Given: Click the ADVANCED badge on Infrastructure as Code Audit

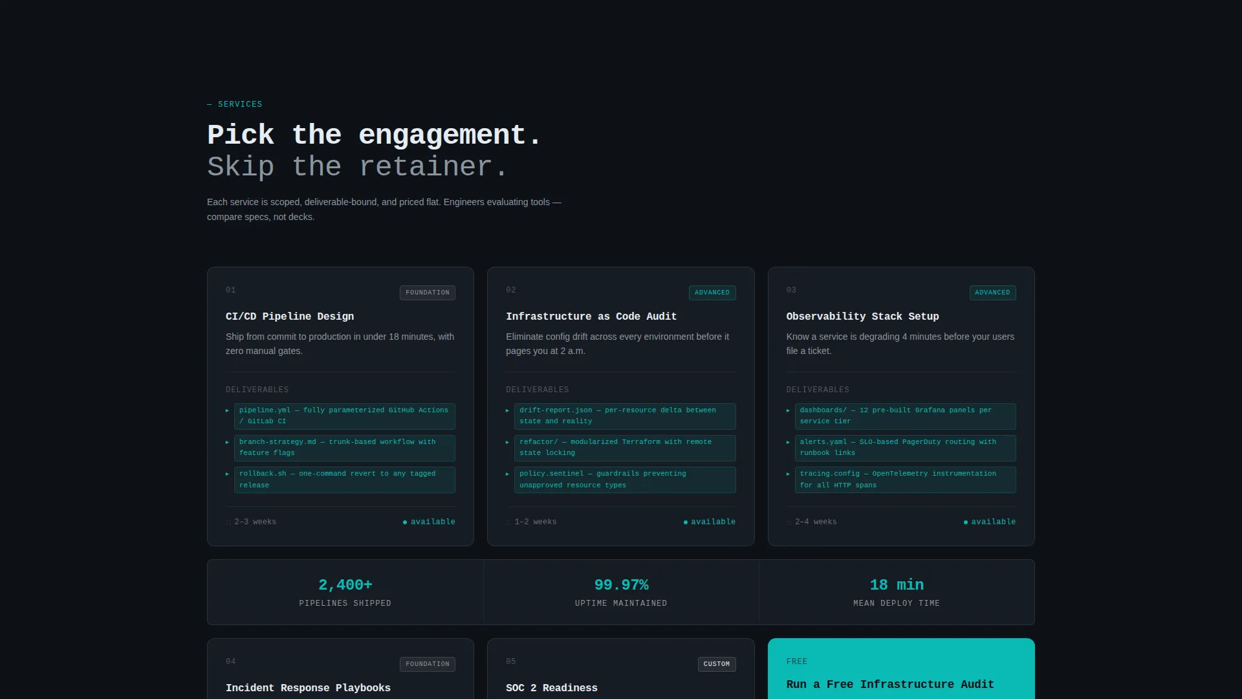Looking at the screenshot, I should click(x=712, y=293).
